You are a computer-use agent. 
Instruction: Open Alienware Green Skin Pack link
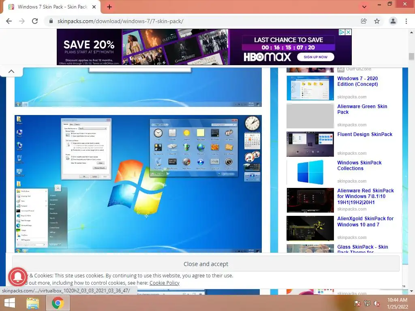(362, 109)
